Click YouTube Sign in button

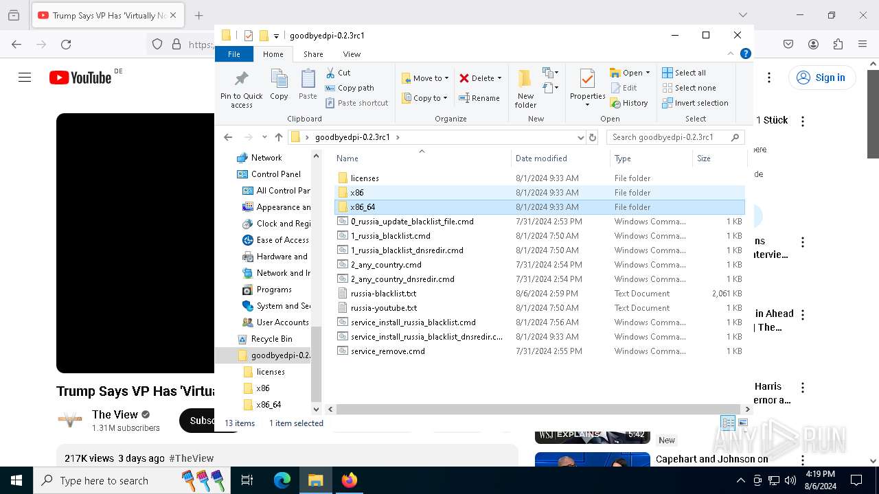click(x=821, y=78)
